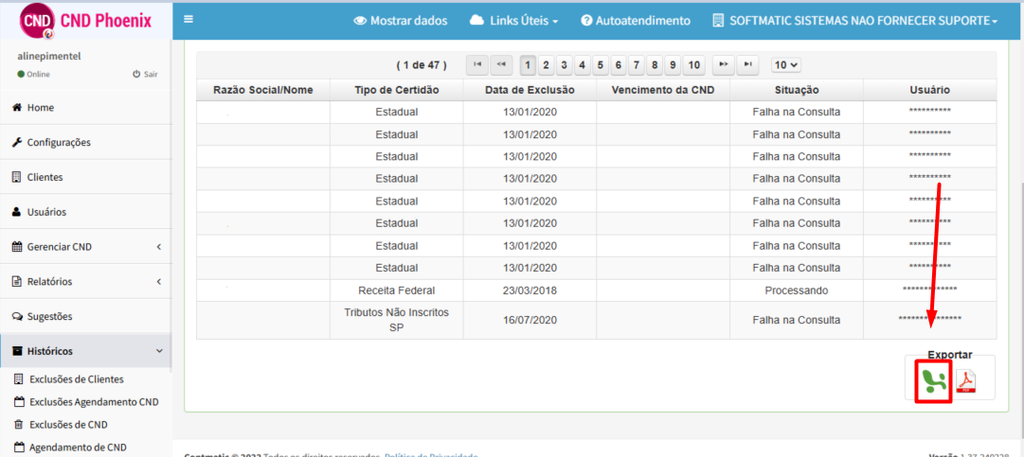The image size is (1024, 457).
Task: Select page 1 in paginator
Action: tap(529, 64)
